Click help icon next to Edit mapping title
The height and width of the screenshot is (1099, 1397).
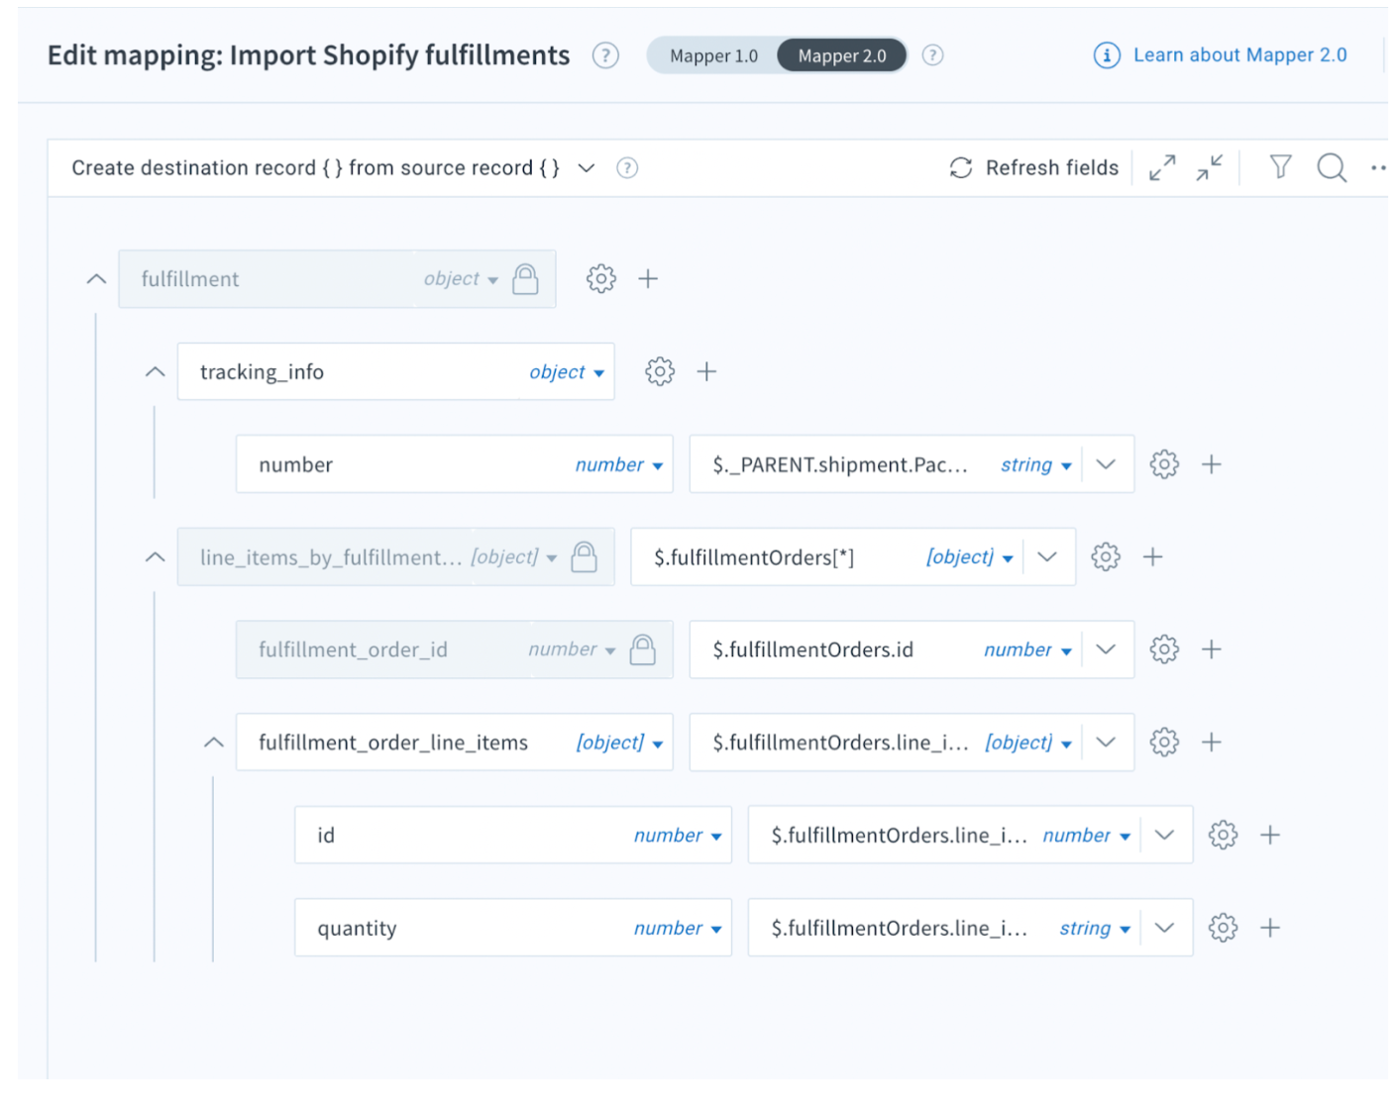click(605, 55)
